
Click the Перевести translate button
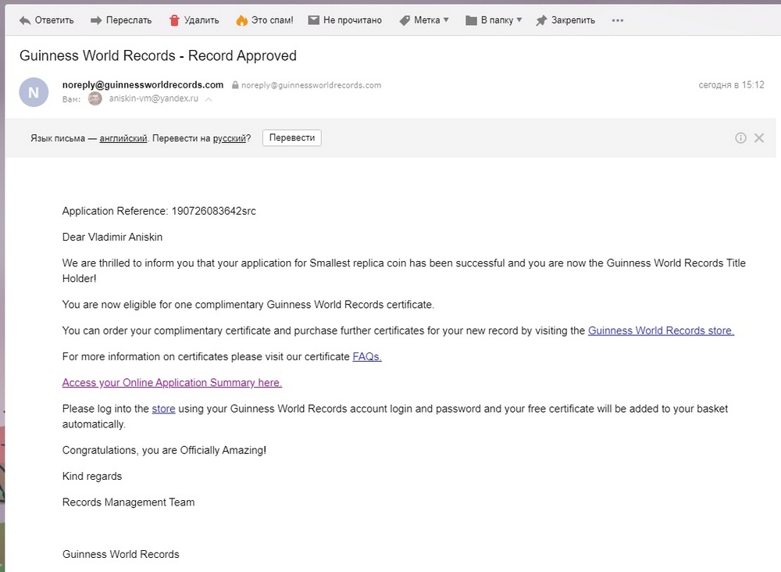click(x=291, y=138)
